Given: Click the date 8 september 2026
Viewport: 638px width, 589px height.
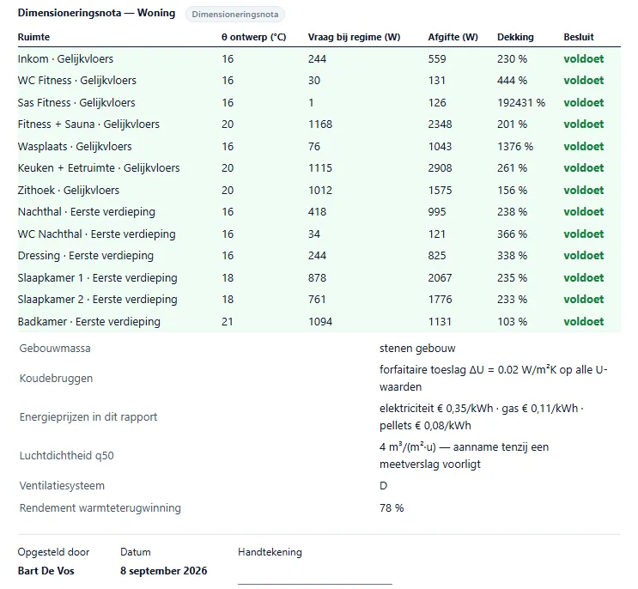Looking at the screenshot, I should coord(163,571).
